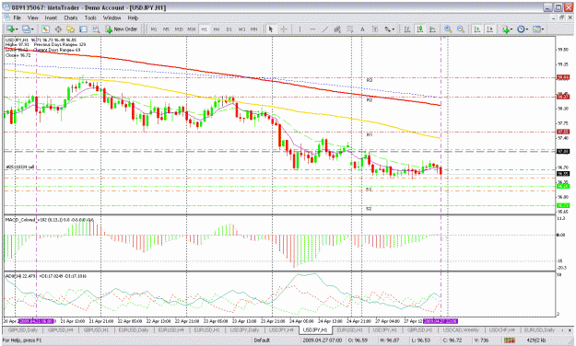Switch chart to Line Chart mode

tap(433, 29)
